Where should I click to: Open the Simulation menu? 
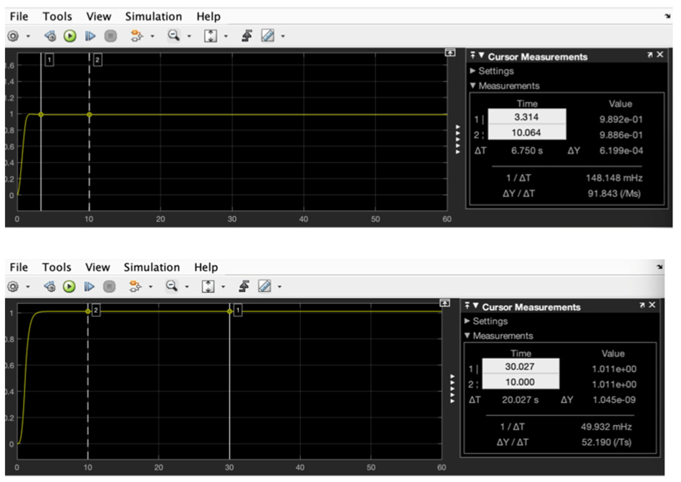(154, 16)
